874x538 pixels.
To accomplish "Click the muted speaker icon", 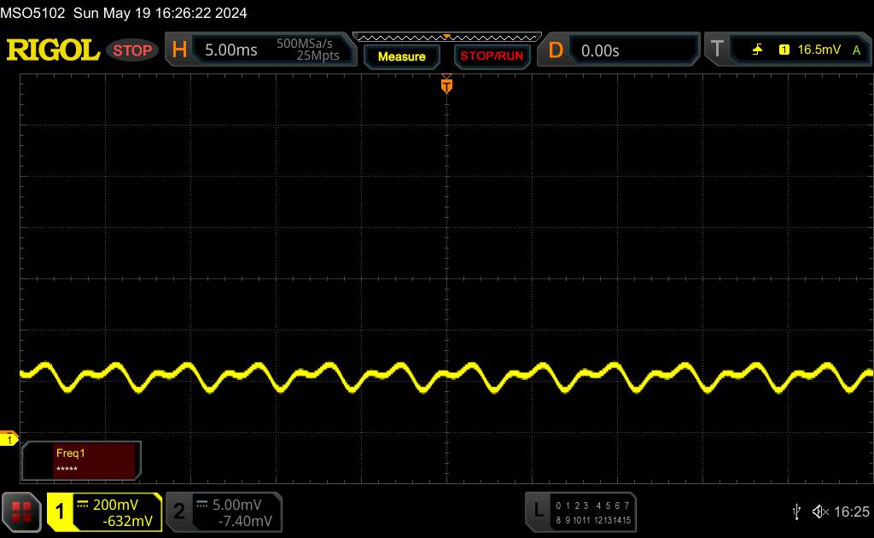I will [x=820, y=512].
